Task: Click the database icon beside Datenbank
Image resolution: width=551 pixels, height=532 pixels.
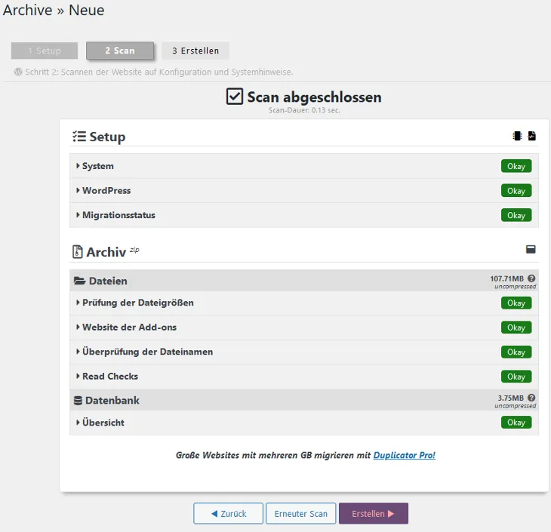Action: pos(78,400)
